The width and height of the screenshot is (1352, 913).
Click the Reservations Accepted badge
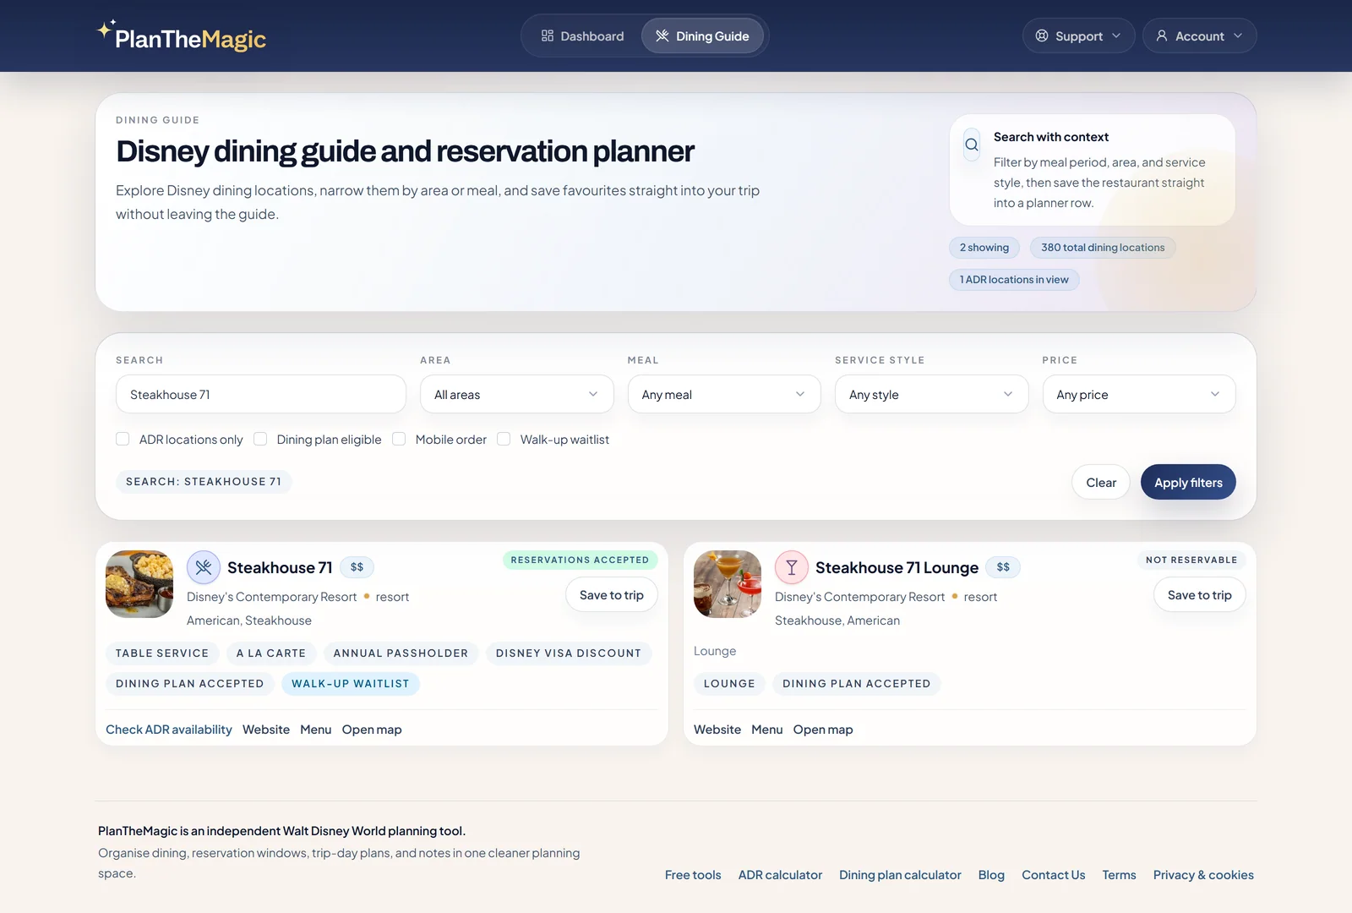point(580,560)
